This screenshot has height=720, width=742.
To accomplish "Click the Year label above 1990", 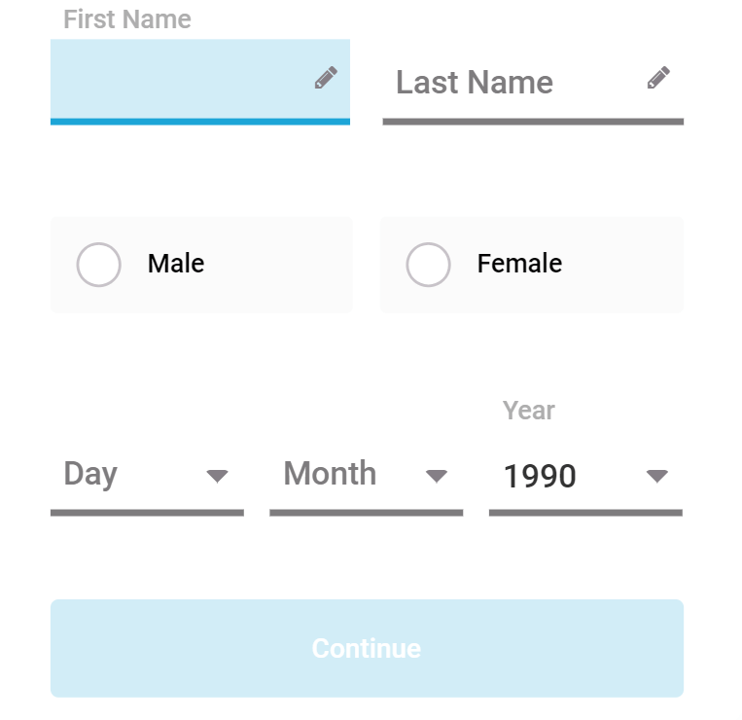I will point(529,411).
